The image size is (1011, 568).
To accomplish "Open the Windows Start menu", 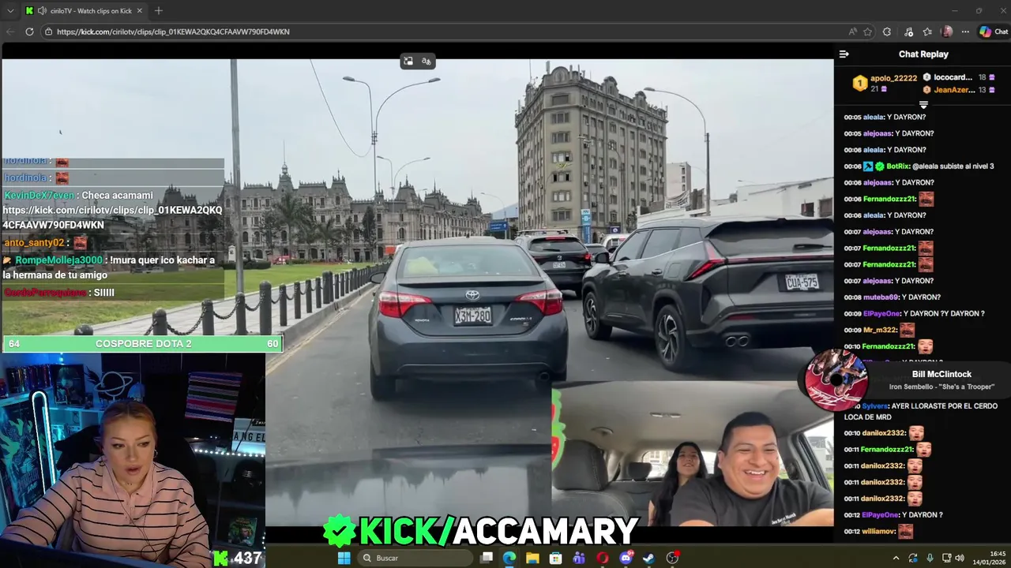I will [344, 558].
